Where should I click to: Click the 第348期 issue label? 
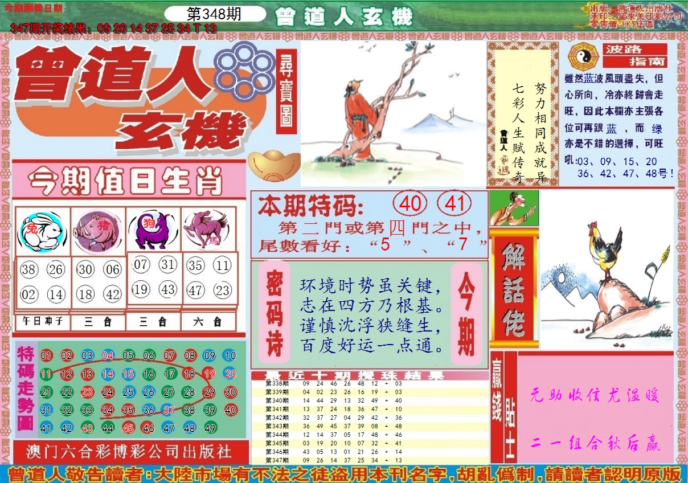tap(214, 14)
